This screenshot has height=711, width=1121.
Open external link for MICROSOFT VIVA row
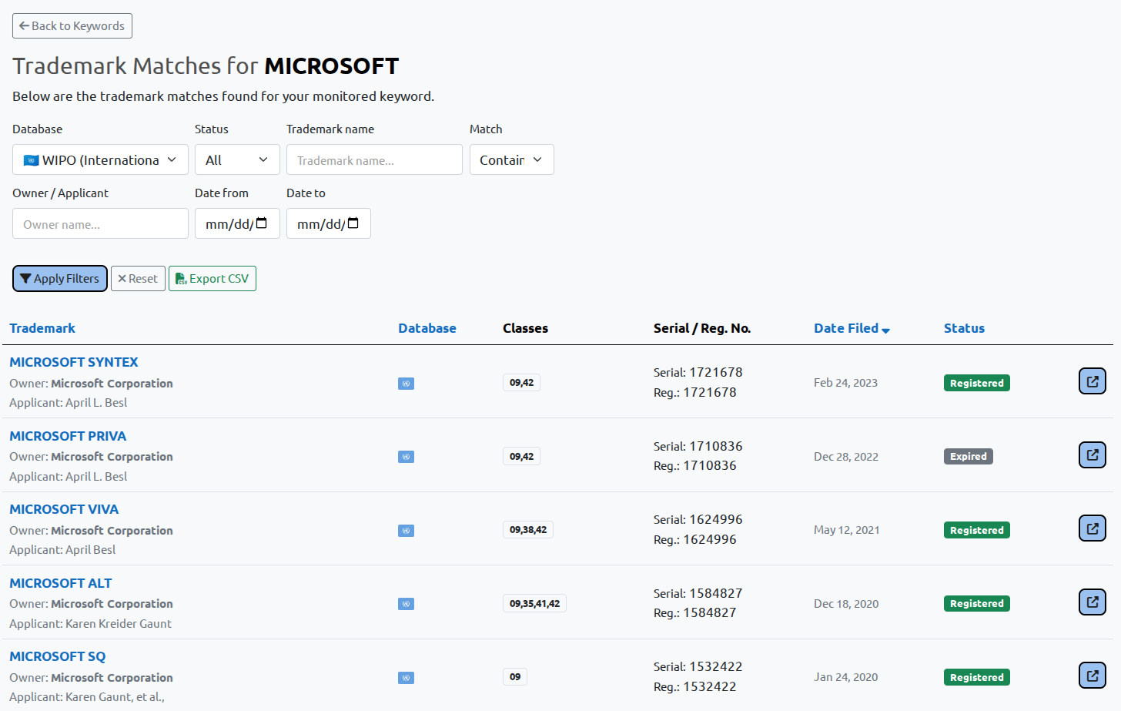click(x=1092, y=528)
